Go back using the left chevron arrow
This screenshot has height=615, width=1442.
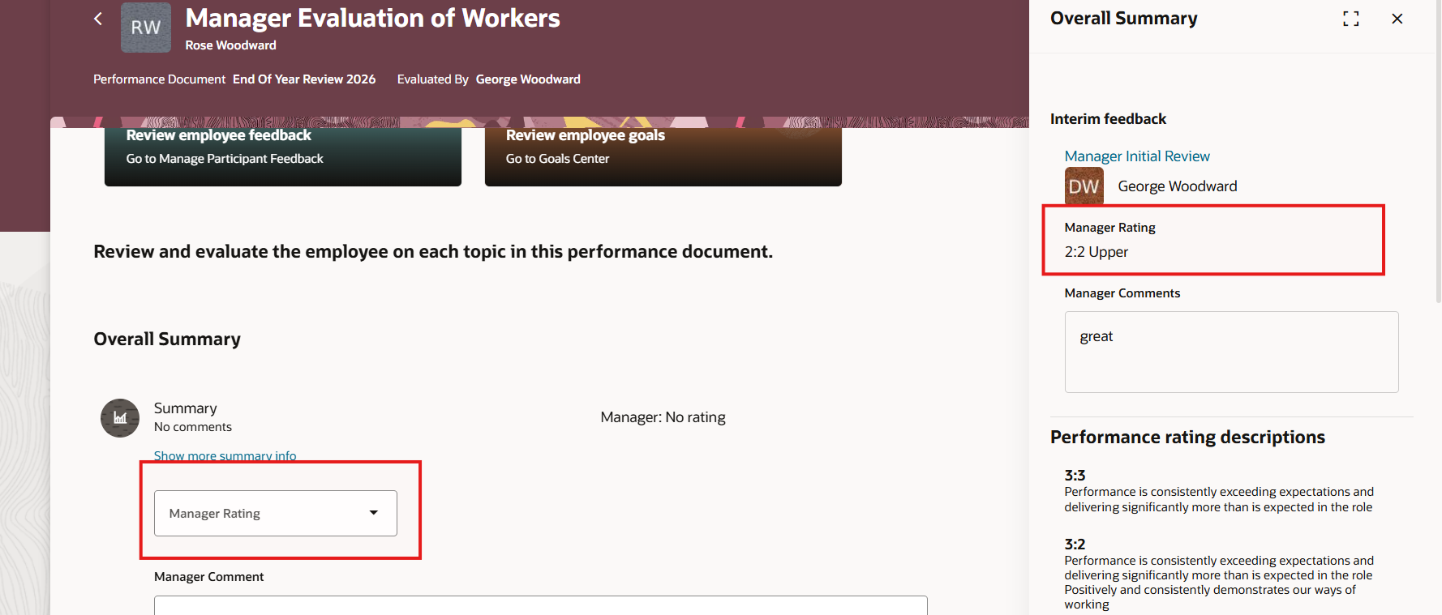click(x=98, y=19)
